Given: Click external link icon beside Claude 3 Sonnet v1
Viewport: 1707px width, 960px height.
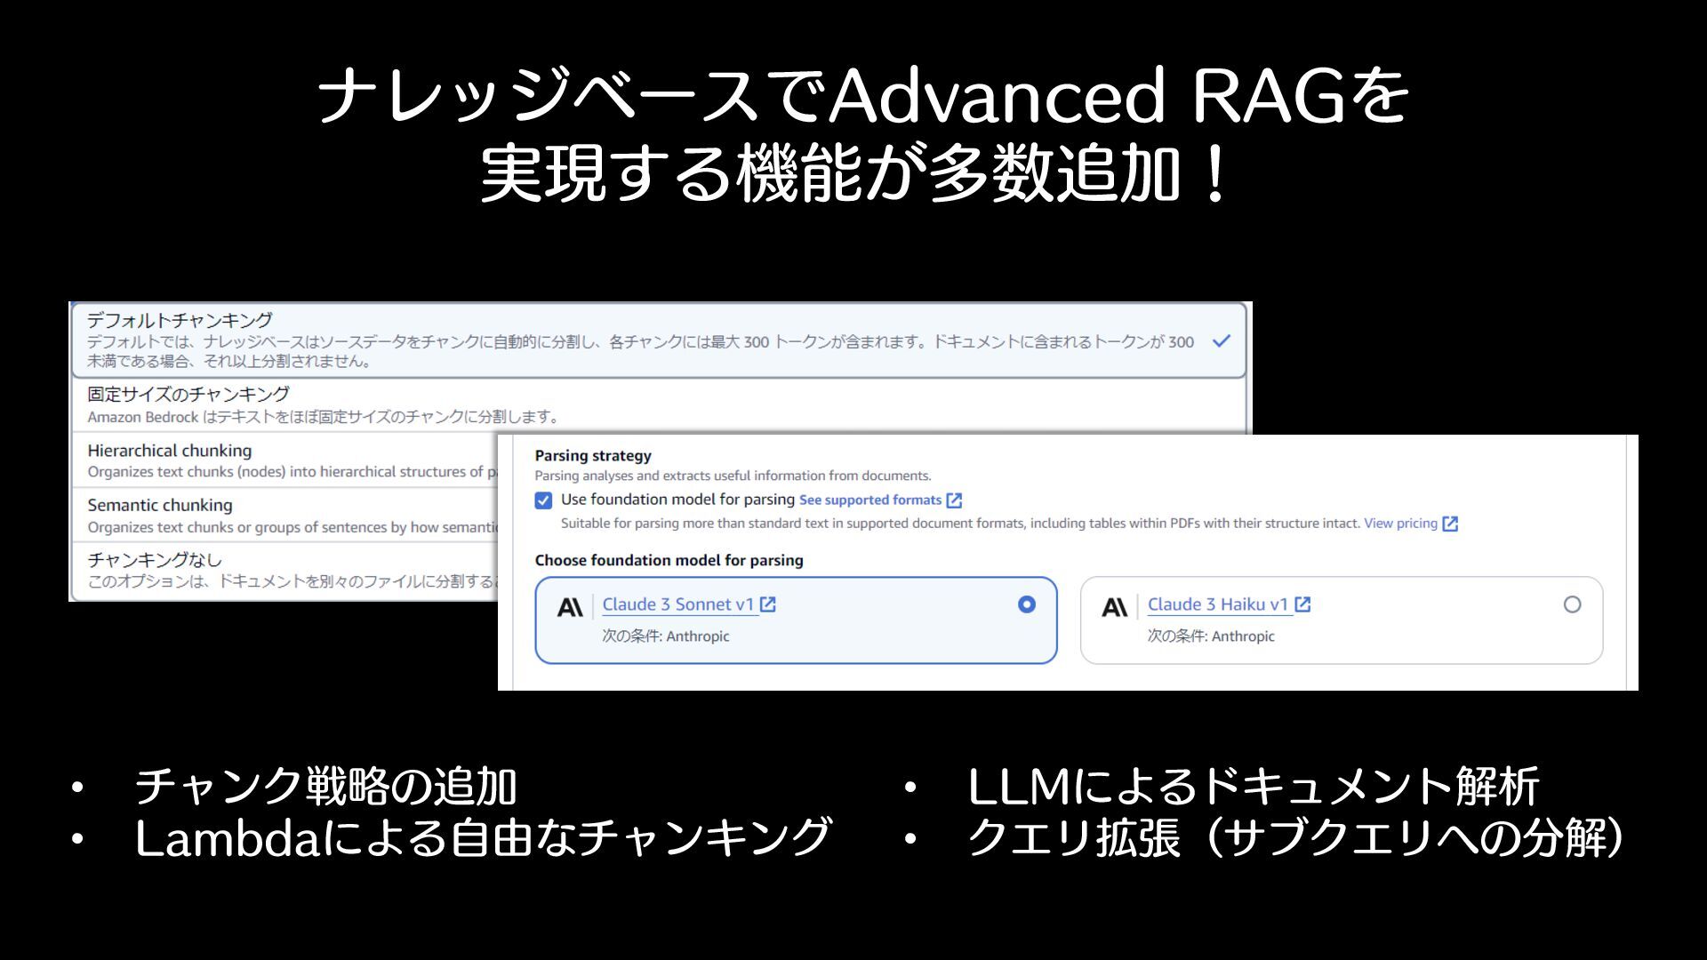Looking at the screenshot, I should tap(768, 604).
